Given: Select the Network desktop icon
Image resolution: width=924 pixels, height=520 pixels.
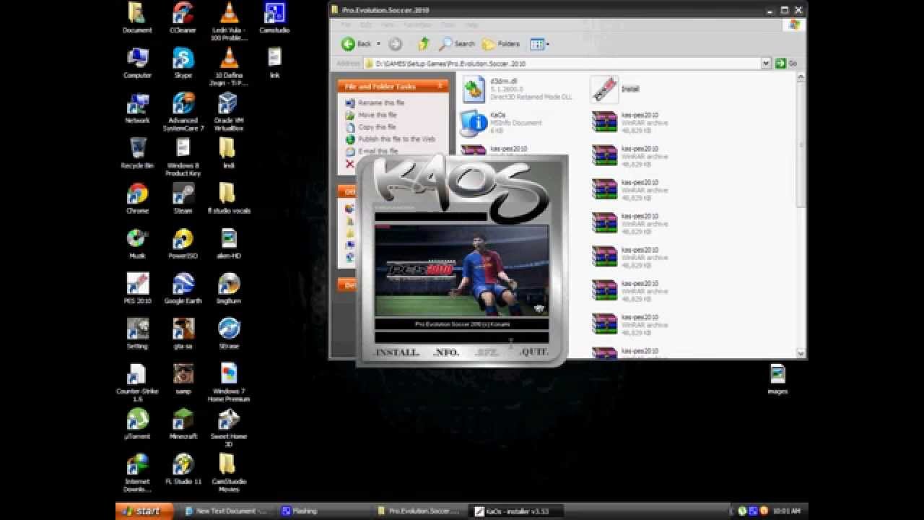Looking at the screenshot, I should pyautogui.click(x=137, y=109).
